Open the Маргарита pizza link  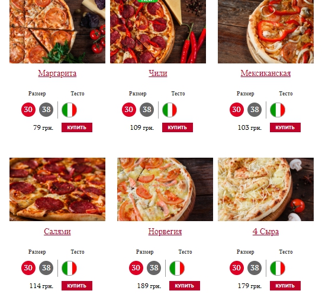click(x=57, y=74)
